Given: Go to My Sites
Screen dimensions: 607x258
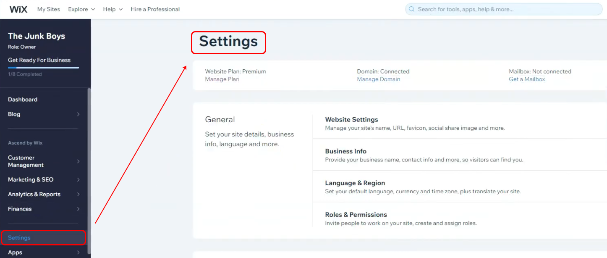Looking at the screenshot, I should (x=48, y=9).
